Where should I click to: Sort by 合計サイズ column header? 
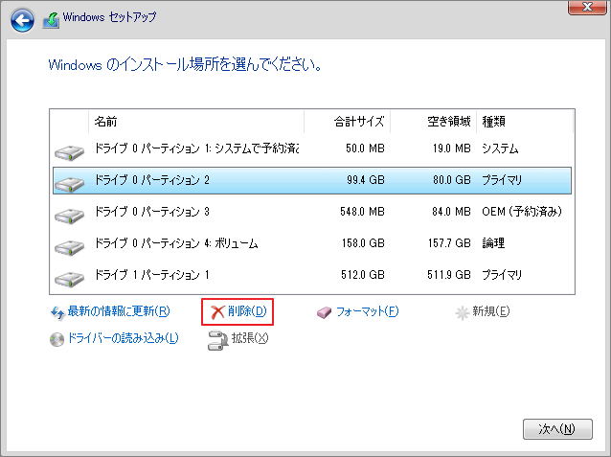tap(348, 122)
